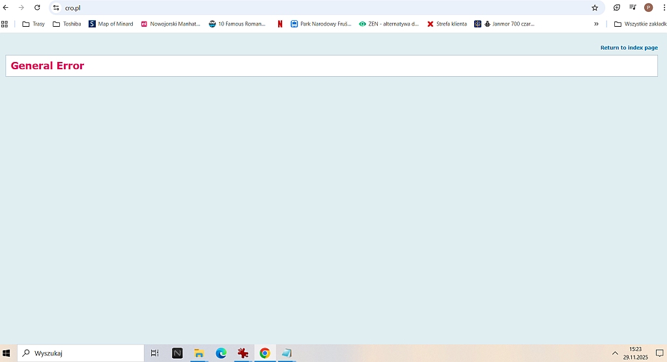Image resolution: width=667 pixels, height=362 pixels.
Task: Open the Toshiba bookmarks folder
Action: [67, 24]
